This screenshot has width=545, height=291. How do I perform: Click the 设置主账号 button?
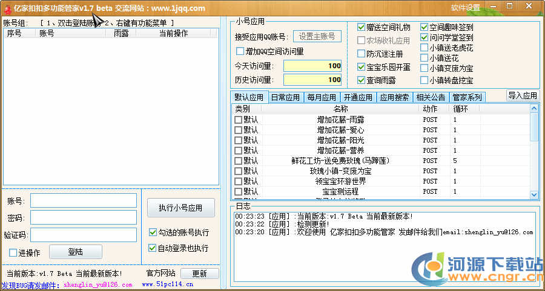coord(317,37)
